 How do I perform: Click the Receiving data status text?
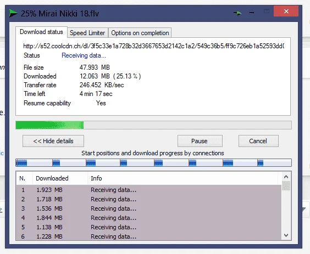tap(84, 55)
